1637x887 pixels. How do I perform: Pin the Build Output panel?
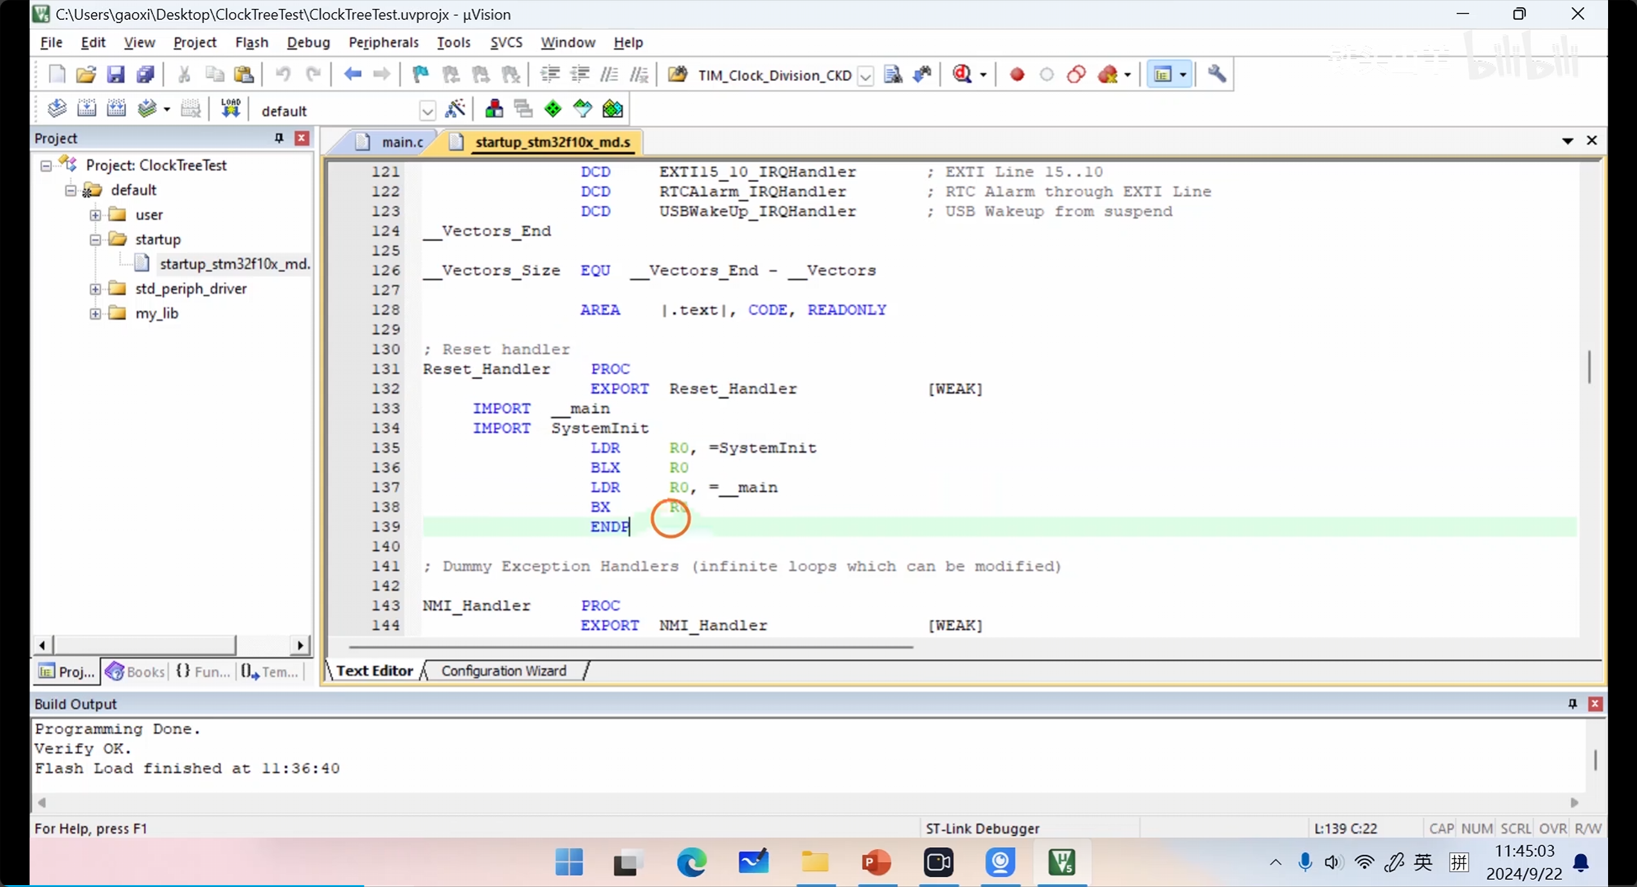point(1572,704)
